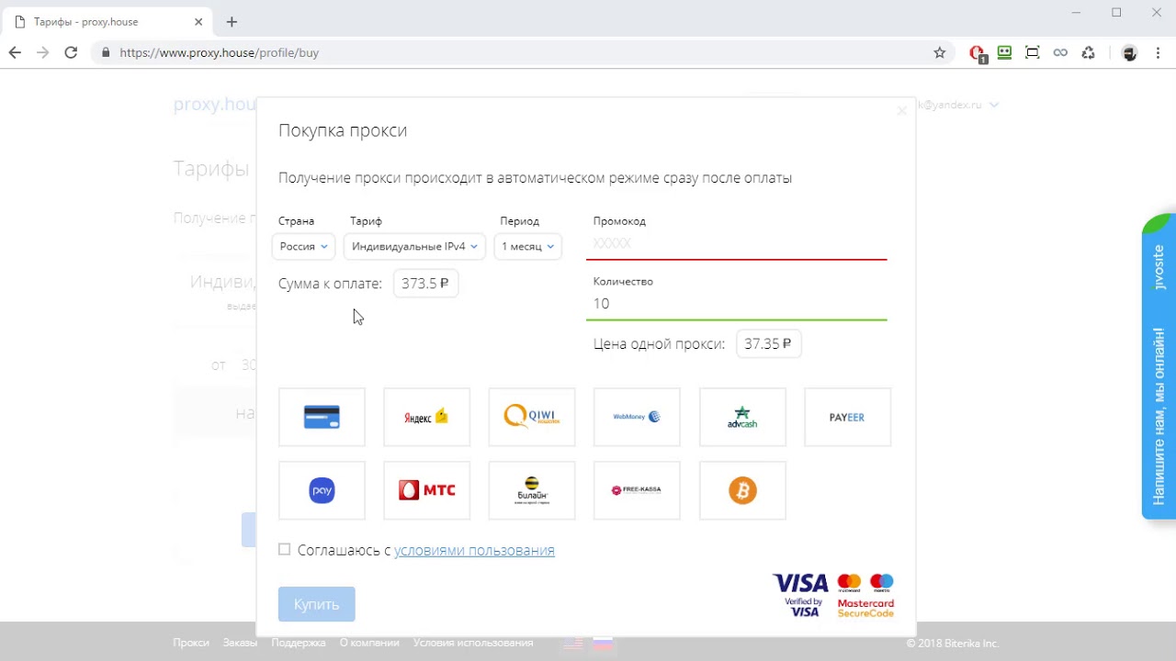Select FREE-KASSA payment method
This screenshot has height=661, width=1176.
(637, 490)
